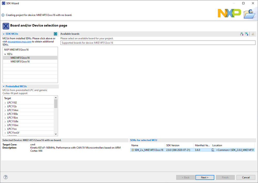
Task: Click the NXP MKE14F512xxx16 tree header
Action: 16,49
